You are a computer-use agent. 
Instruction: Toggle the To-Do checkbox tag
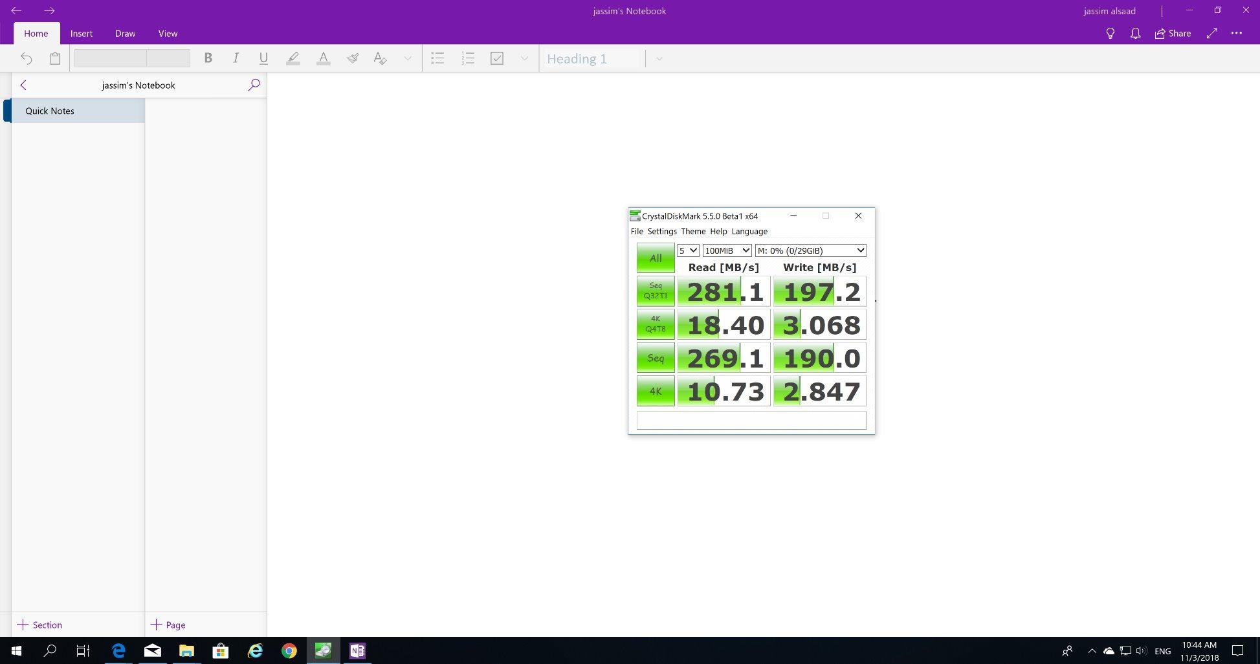pyautogui.click(x=497, y=58)
